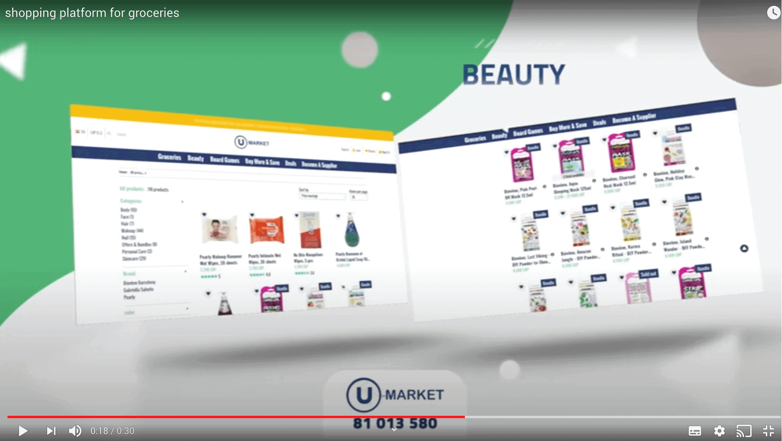Mute the video volume
The image size is (782, 441).
point(75,431)
